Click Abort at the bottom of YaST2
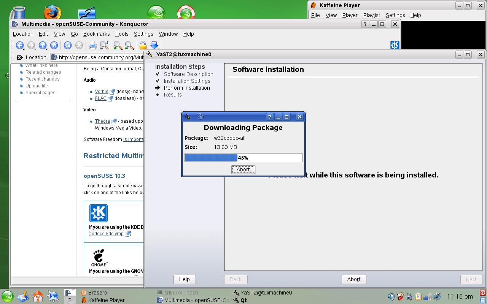 tap(353, 279)
